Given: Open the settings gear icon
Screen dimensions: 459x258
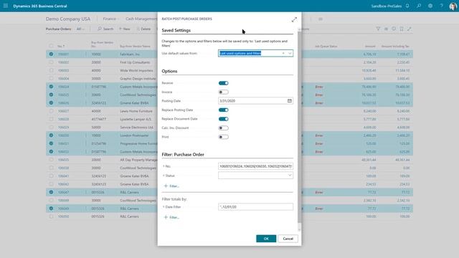Looking at the screenshot, I should tap(430, 6).
